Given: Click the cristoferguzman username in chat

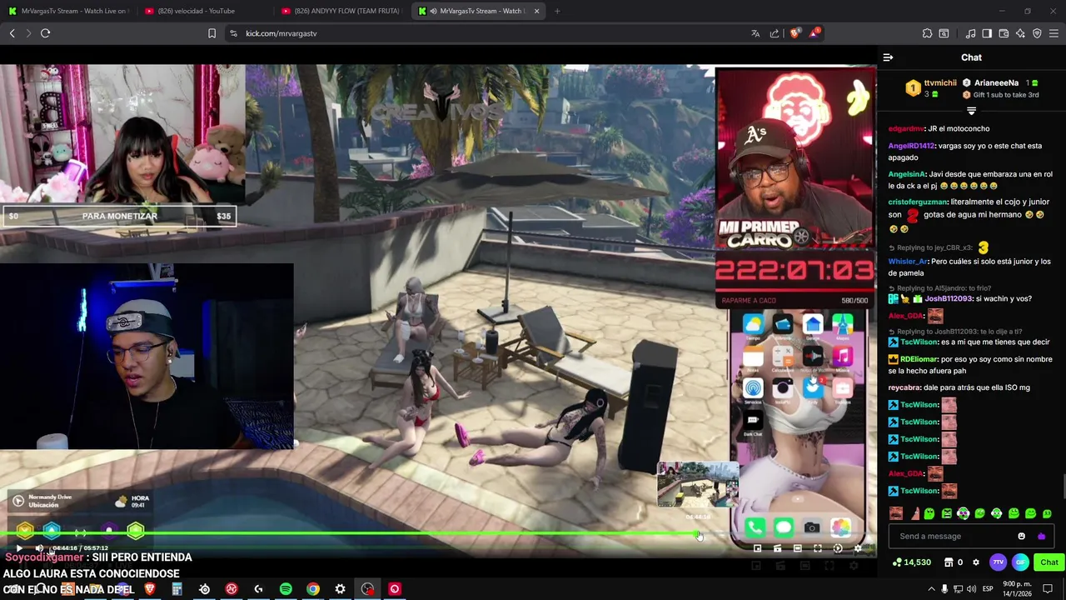Looking at the screenshot, I should point(918,202).
